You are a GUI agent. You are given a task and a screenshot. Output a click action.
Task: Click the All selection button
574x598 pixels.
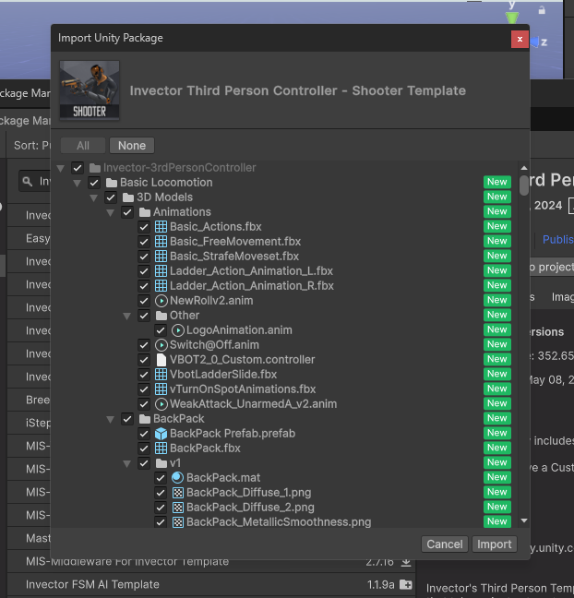(83, 146)
